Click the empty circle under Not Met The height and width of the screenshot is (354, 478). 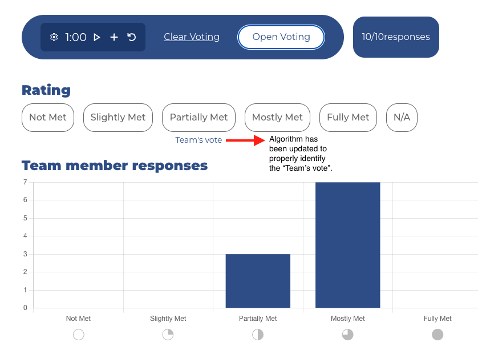coord(79,335)
